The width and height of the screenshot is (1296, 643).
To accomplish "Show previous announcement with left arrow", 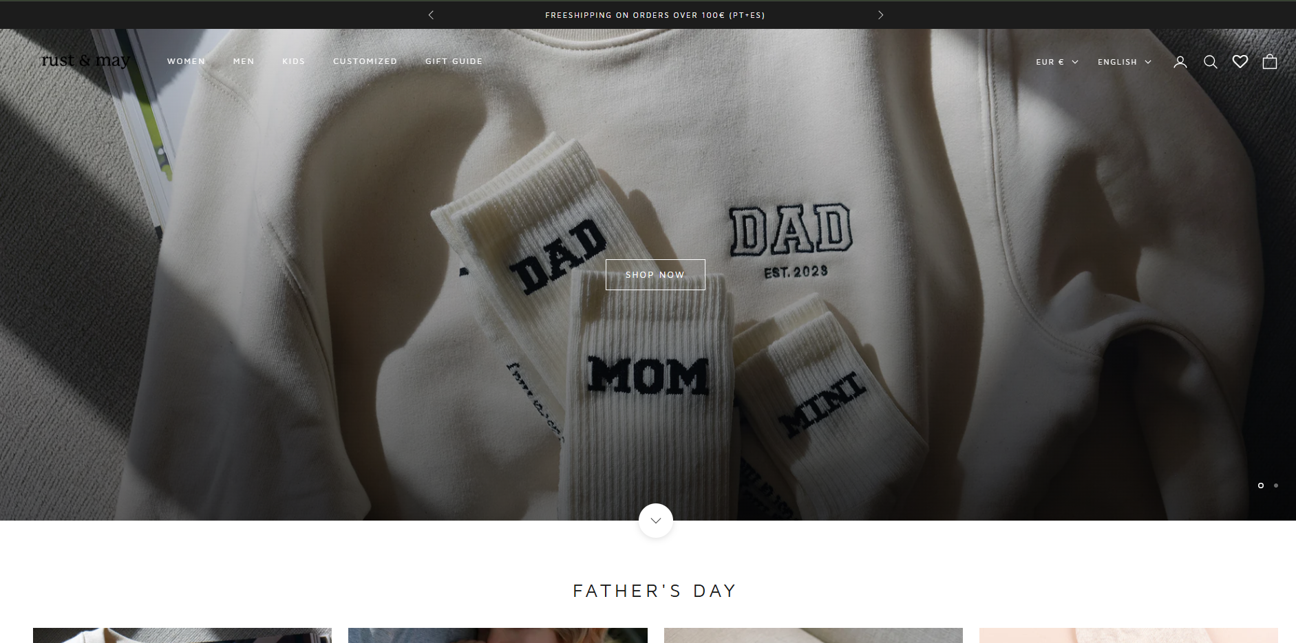I will [431, 14].
